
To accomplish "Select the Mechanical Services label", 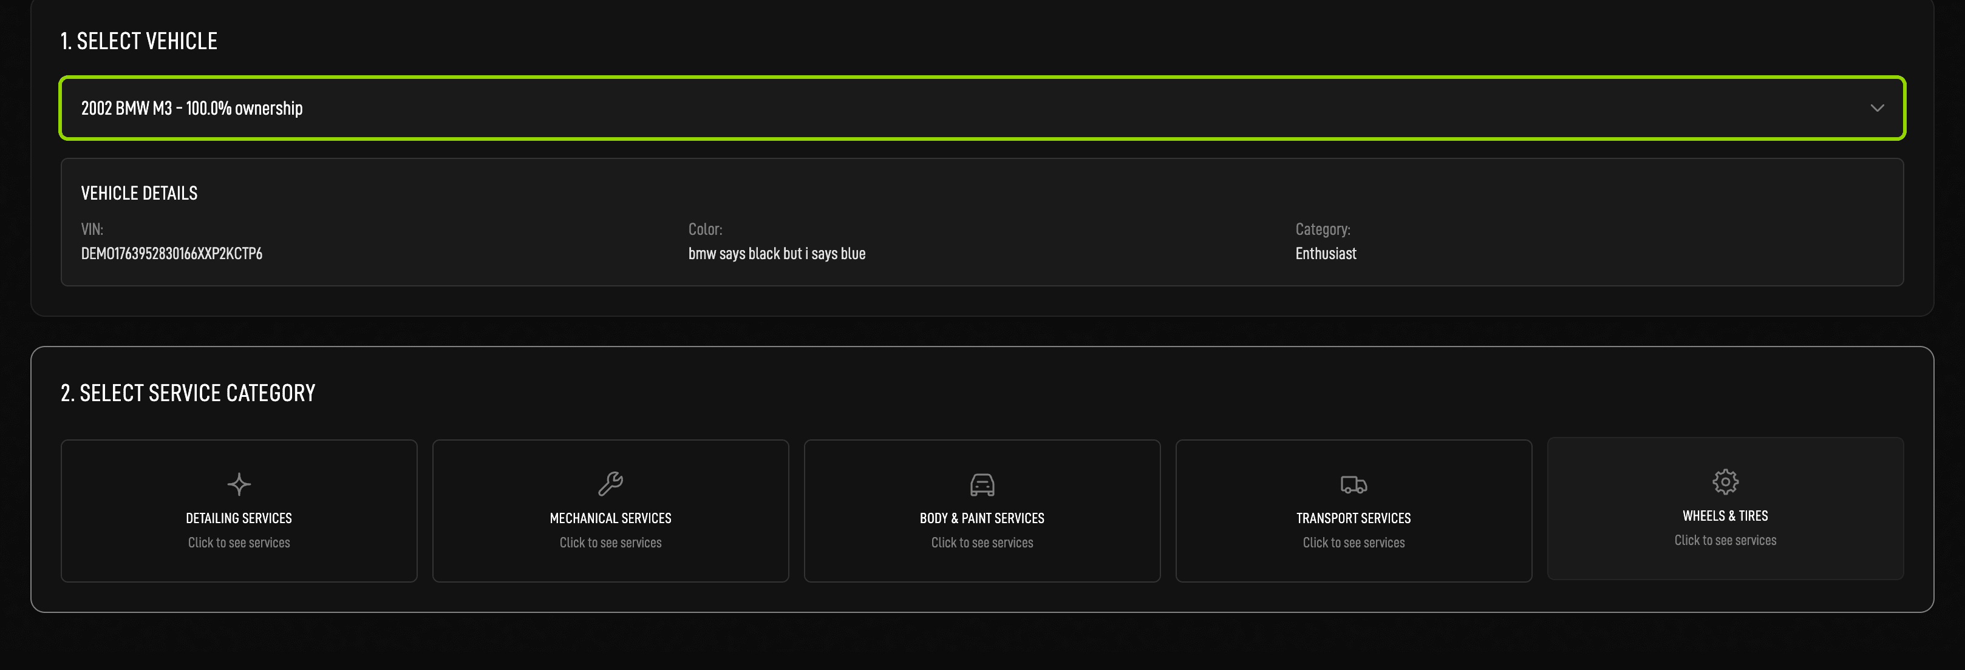I will coord(610,518).
